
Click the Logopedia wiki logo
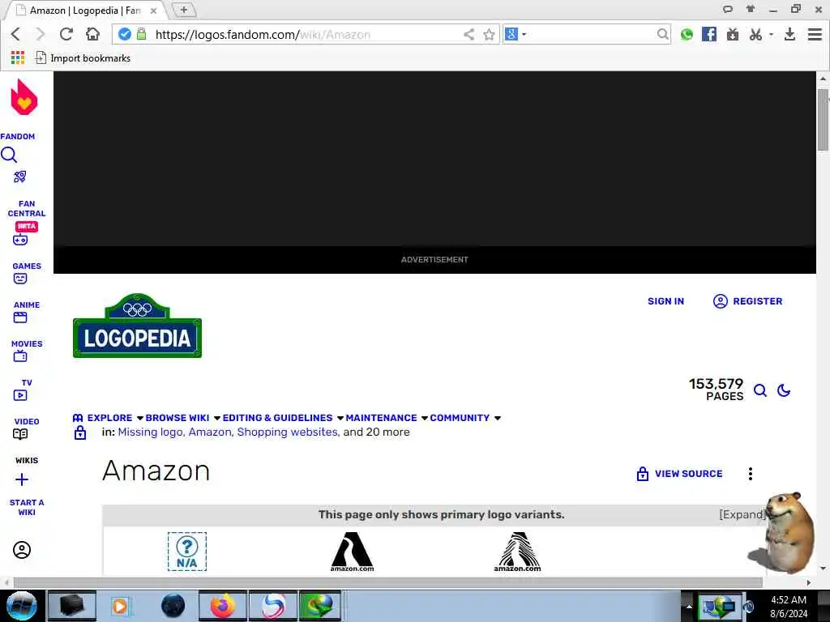pos(137,326)
